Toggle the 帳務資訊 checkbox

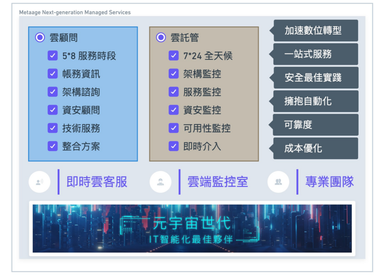[x=52, y=74]
